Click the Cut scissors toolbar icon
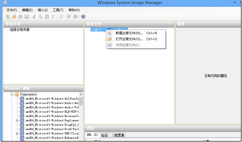Viewport: 242px width, 142px height. 34,17
